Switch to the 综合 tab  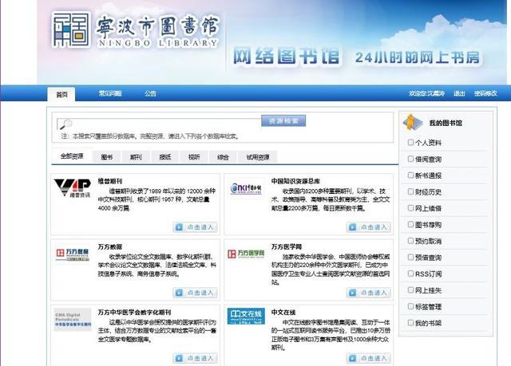point(223,157)
